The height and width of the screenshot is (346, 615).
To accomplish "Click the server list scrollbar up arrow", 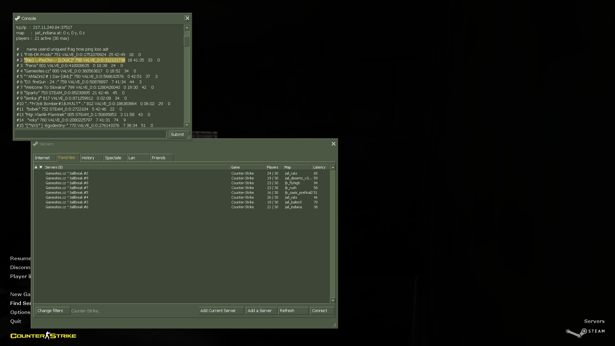I will tap(333, 167).
